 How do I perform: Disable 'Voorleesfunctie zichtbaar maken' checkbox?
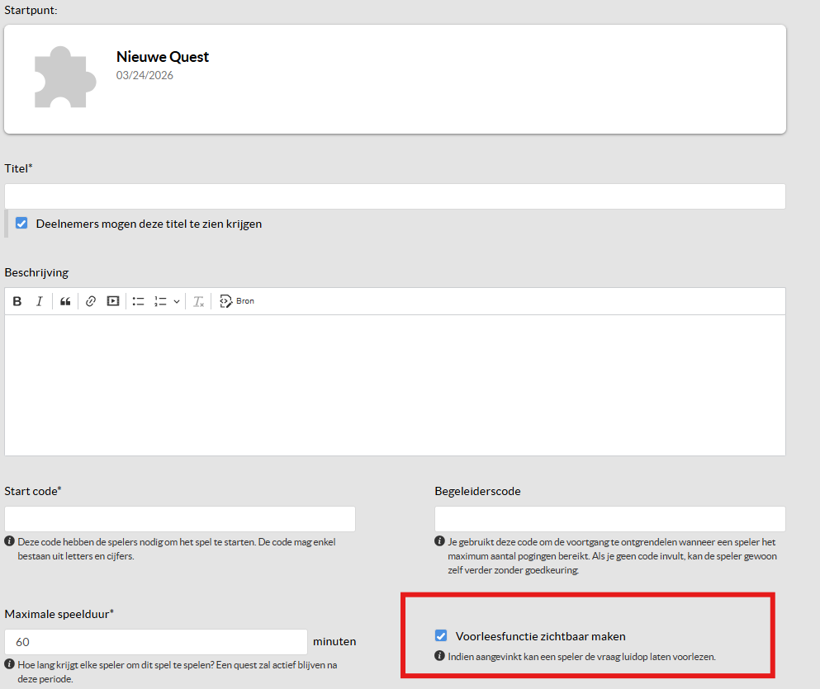tap(441, 636)
